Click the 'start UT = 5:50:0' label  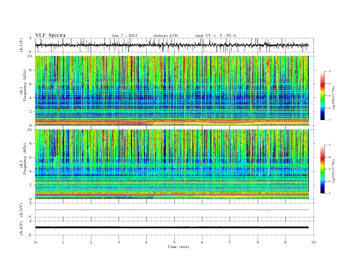click(215, 36)
